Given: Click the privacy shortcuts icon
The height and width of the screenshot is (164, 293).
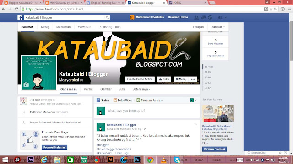Looking at the screenshot, I should point(220,17).
